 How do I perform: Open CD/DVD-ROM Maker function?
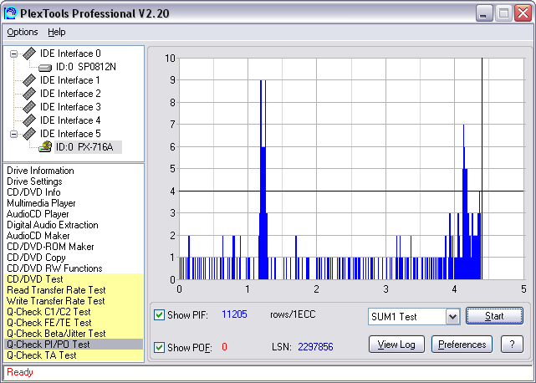pos(50,247)
